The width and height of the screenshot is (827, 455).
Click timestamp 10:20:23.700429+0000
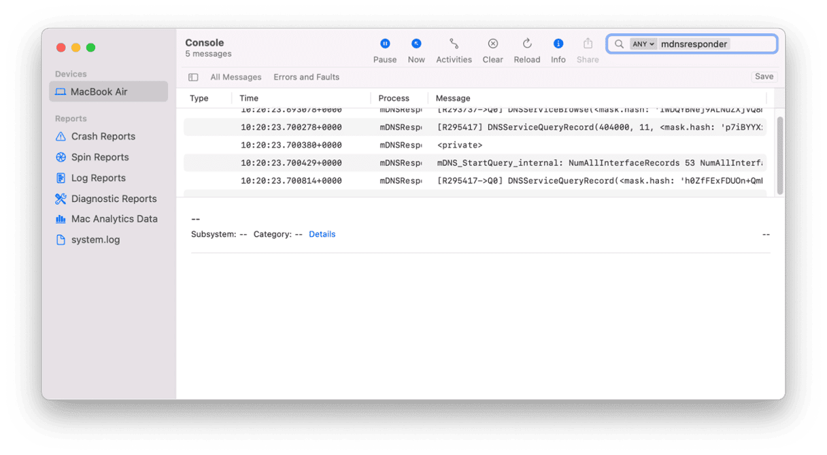(291, 163)
